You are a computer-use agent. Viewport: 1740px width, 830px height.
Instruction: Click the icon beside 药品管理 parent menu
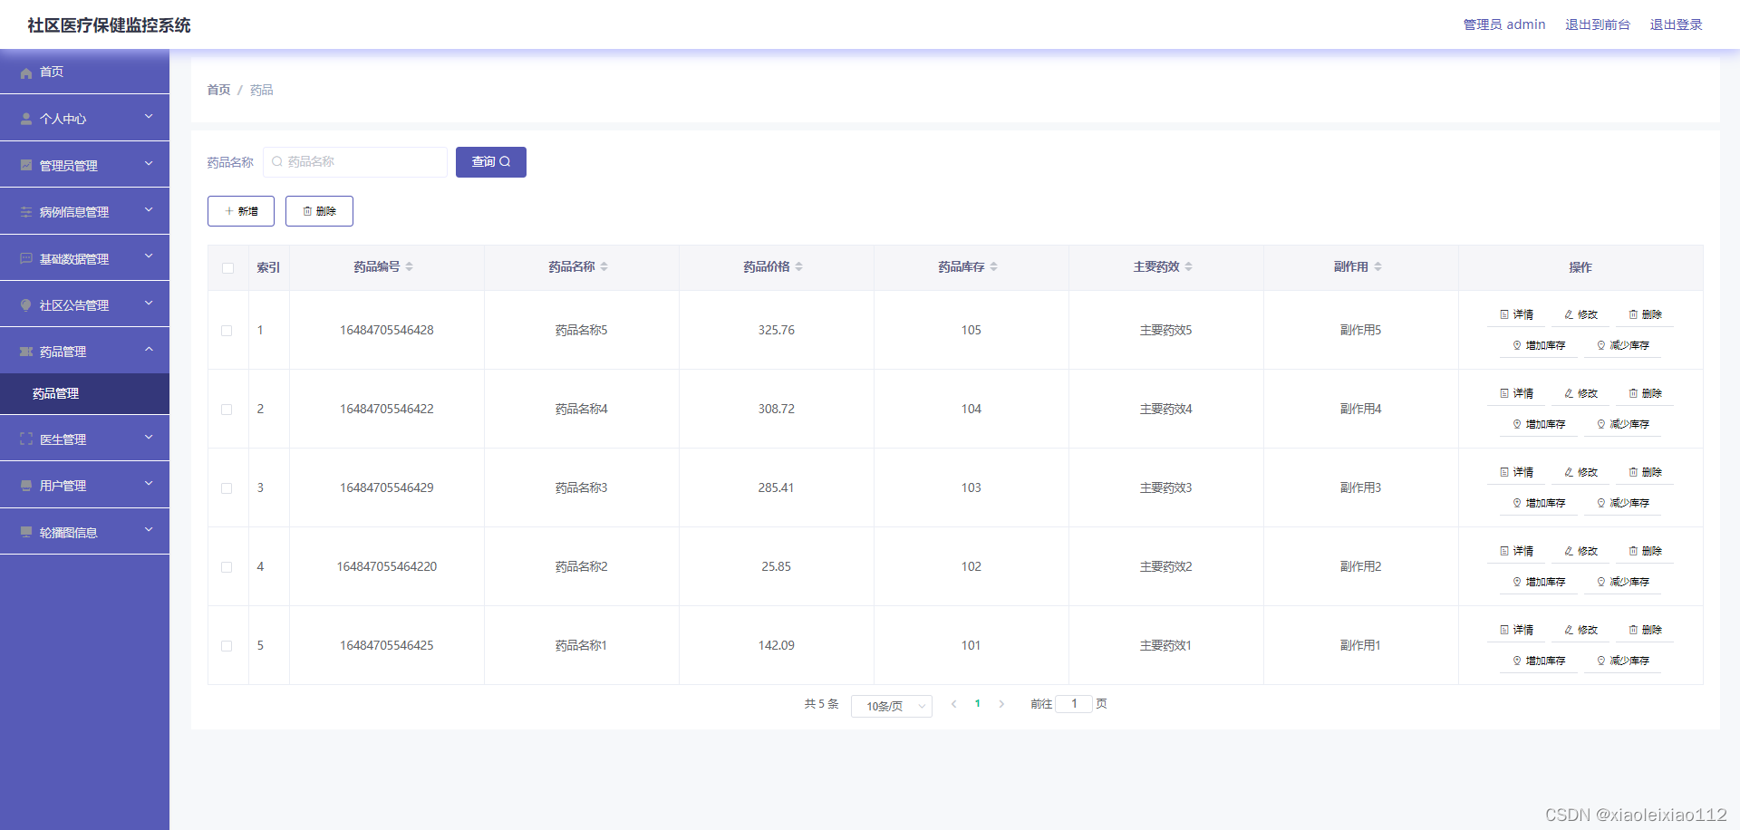pos(26,352)
